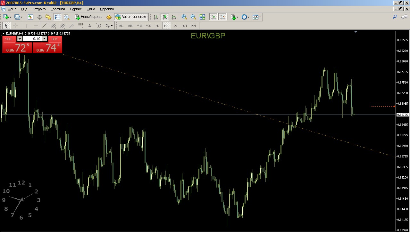Switch to M5 timeframe
Viewport: 410px width, 232px height.
coord(130,26)
